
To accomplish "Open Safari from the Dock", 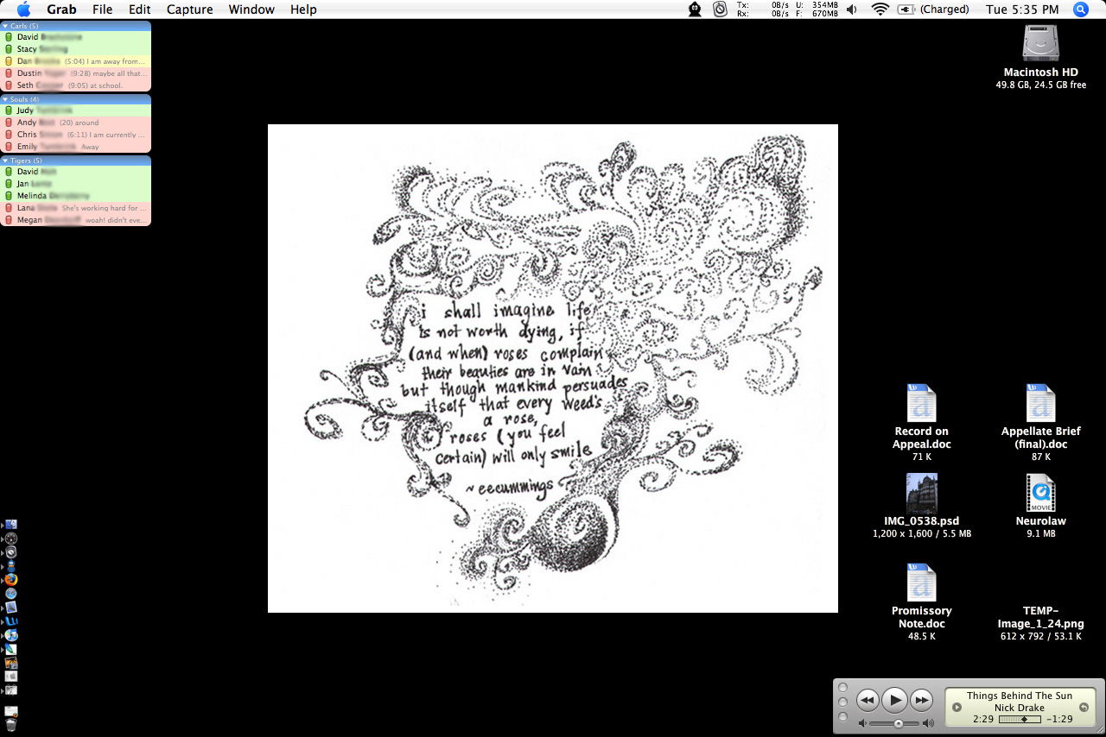I will (11, 594).
